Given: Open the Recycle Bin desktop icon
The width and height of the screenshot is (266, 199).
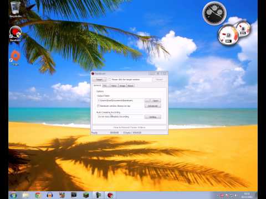Looking at the screenshot, I should coord(16,9).
